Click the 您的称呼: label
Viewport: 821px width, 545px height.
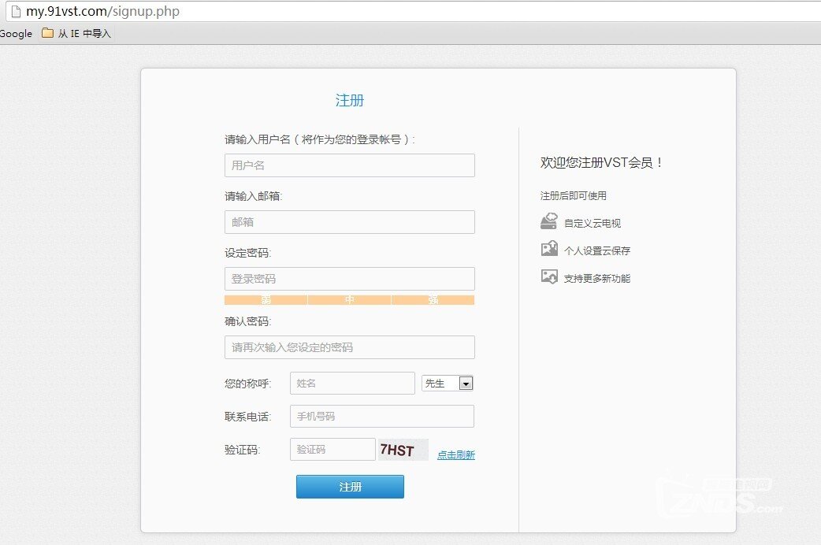[247, 384]
